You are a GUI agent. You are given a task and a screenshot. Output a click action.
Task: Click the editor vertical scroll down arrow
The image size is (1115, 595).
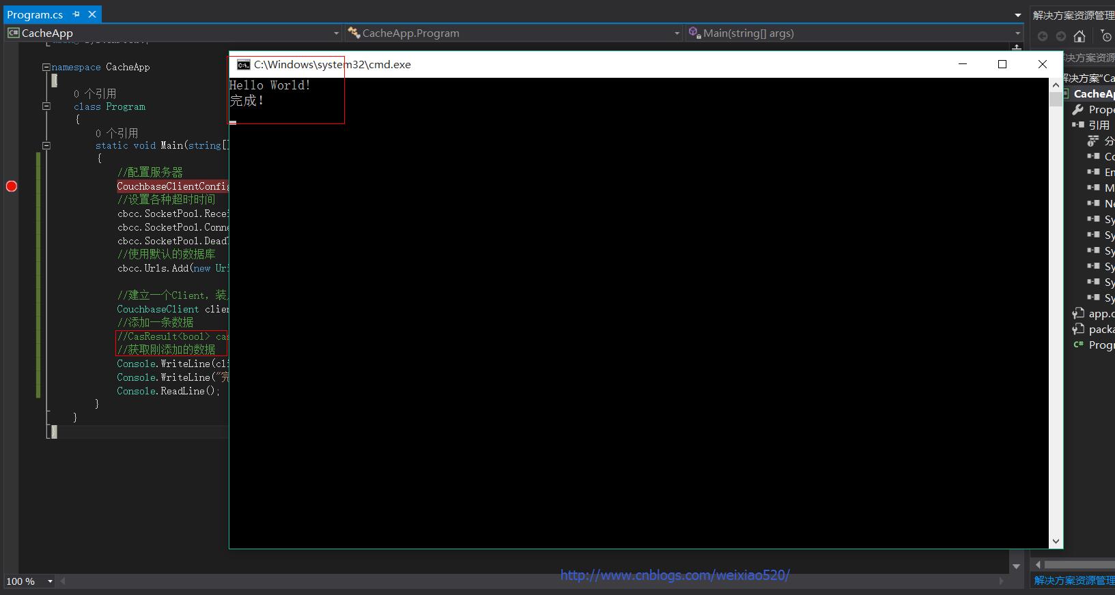(1016, 566)
